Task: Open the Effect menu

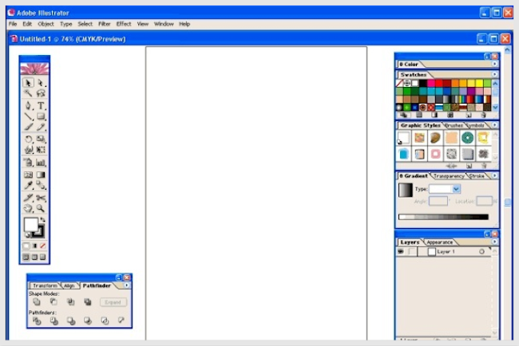Action: pos(124,24)
